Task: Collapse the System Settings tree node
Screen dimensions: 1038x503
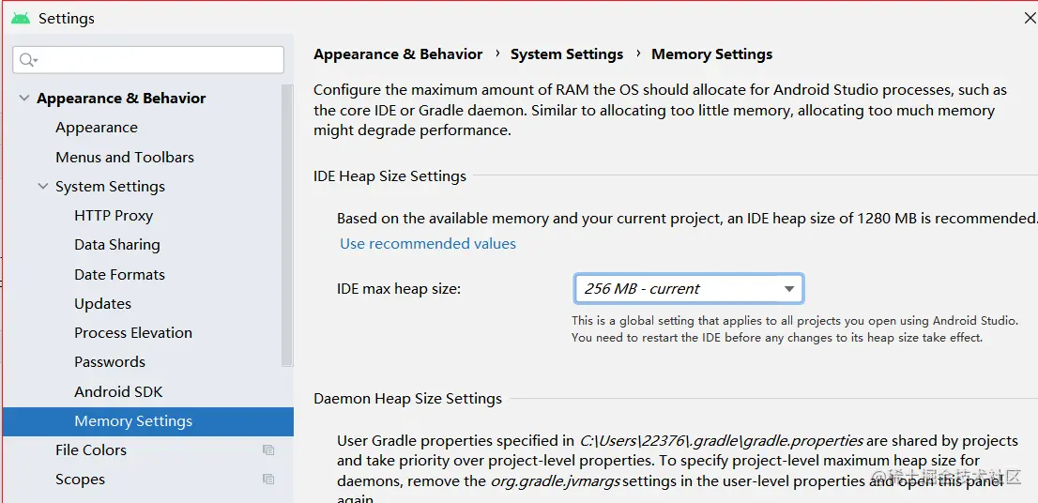Action: coord(42,186)
